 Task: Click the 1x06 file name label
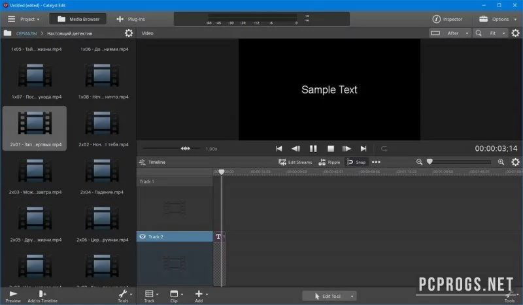tap(105, 50)
